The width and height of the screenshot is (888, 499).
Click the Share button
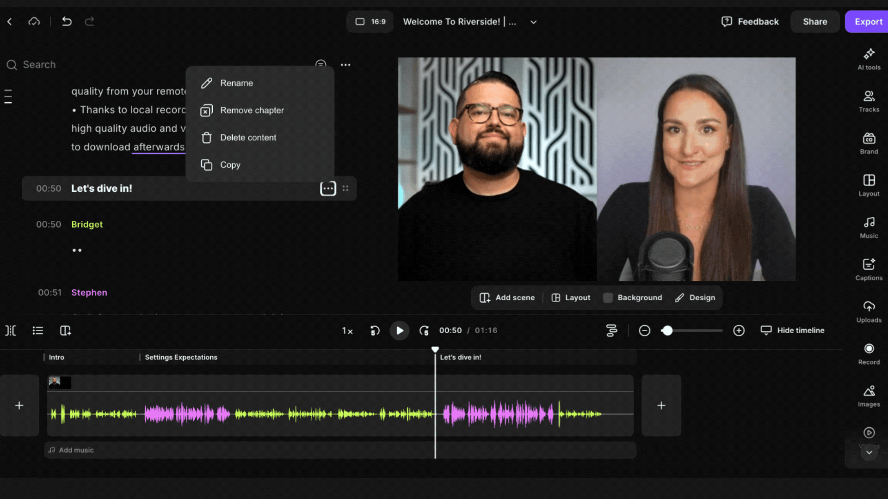tap(814, 22)
